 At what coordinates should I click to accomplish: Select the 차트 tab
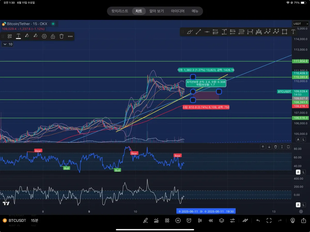(x=139, y=11)
